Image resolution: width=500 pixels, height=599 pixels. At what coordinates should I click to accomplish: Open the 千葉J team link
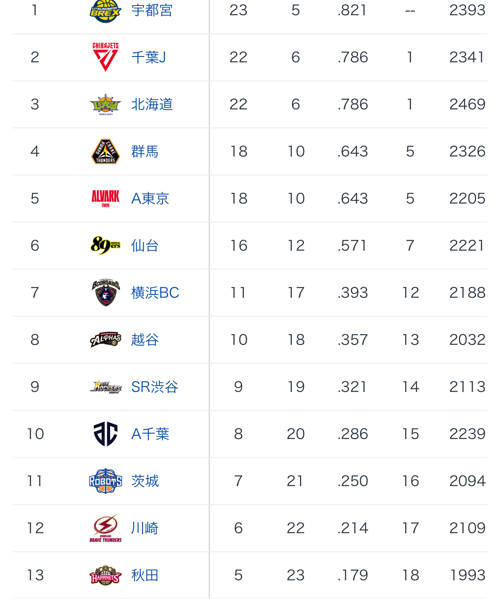tap(148, 57)
